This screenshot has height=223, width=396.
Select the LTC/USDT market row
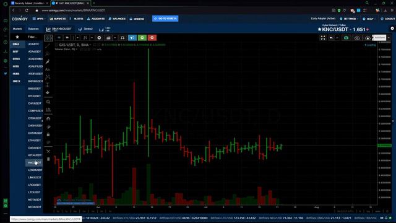(34, 192)
